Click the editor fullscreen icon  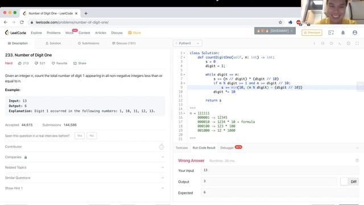point(357,43)
